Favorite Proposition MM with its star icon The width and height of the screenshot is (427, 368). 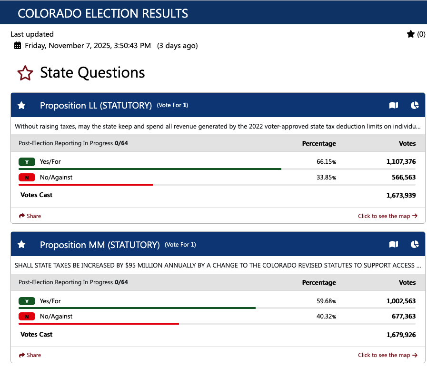[x=21, y=244]
